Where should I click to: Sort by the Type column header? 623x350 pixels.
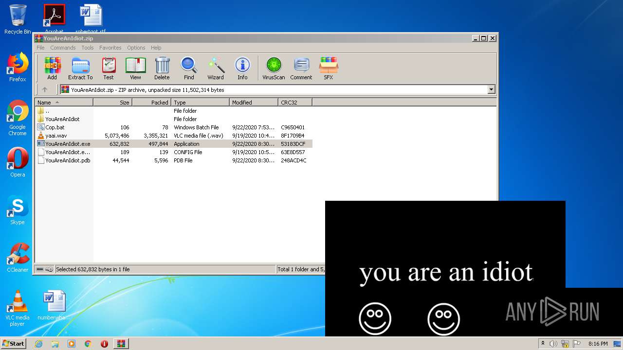tap(200, 103)
